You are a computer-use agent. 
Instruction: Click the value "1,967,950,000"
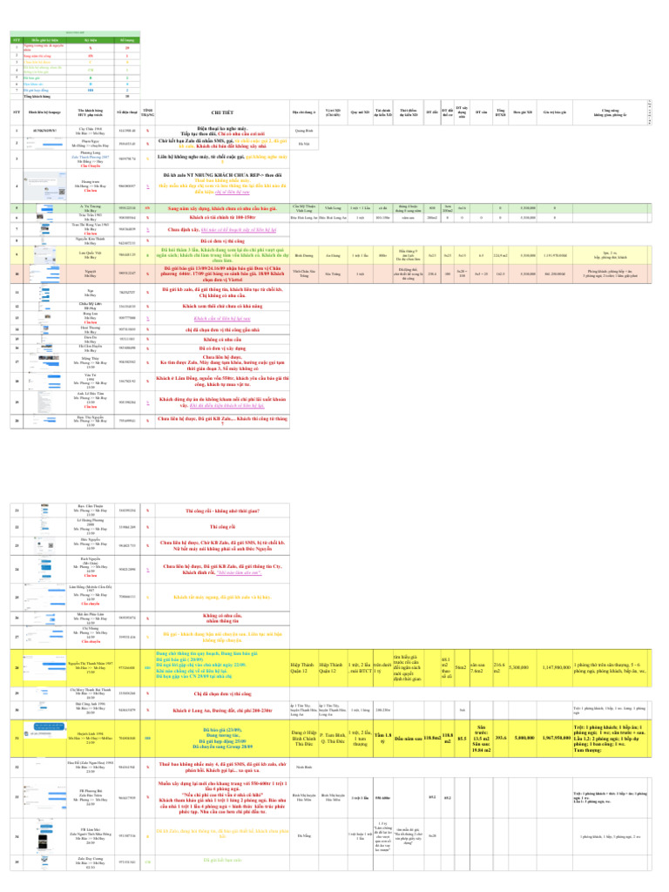557,738
